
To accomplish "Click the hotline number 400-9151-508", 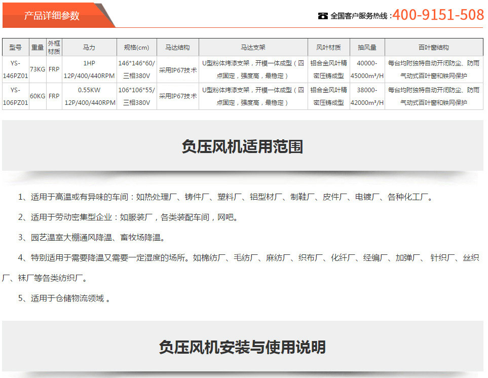I will pos(438,15).
